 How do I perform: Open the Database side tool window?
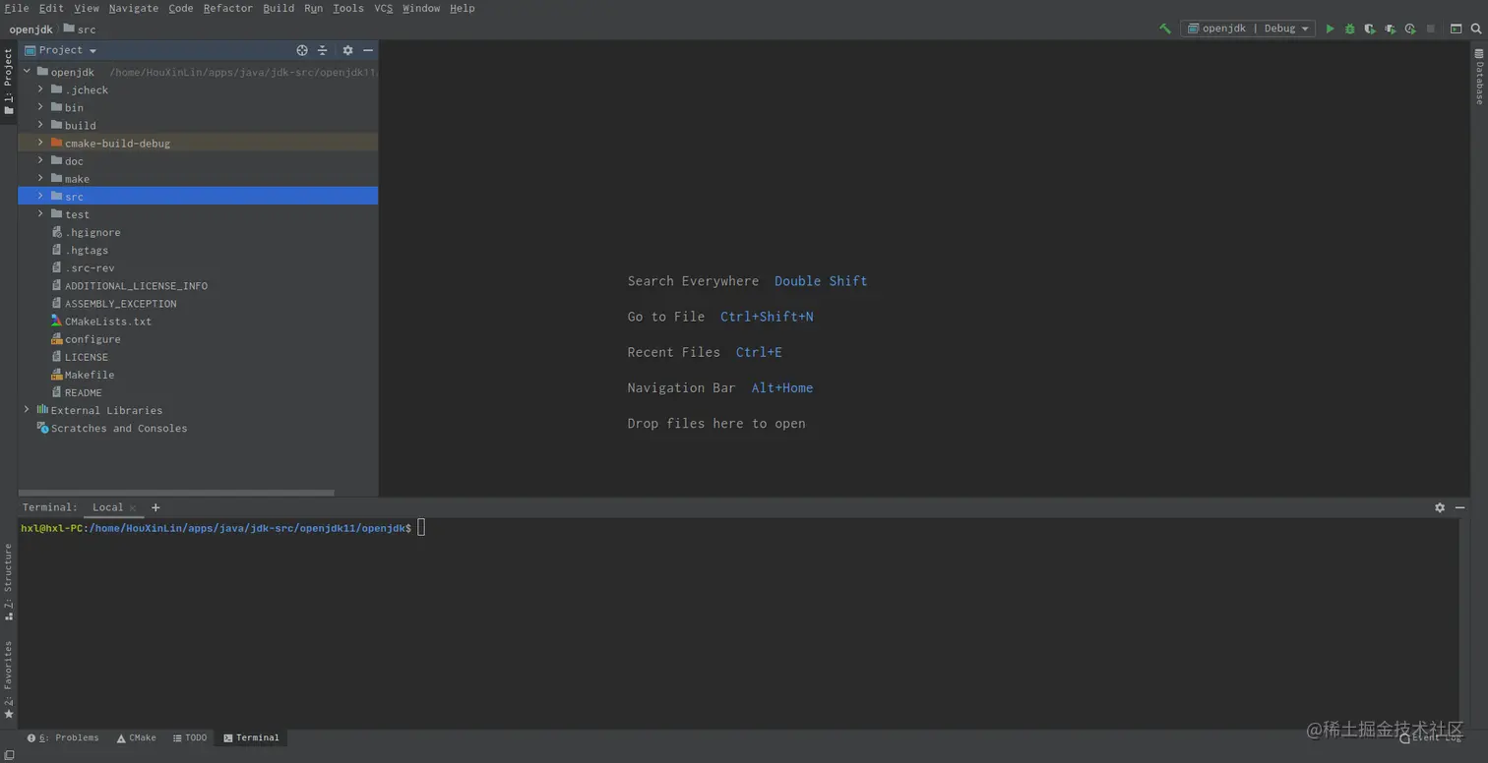click(1478, 77)
